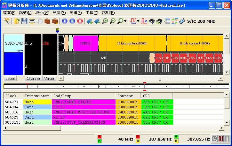
Task: Open the 訊號(L) signal menu
Action: point(25,13)
